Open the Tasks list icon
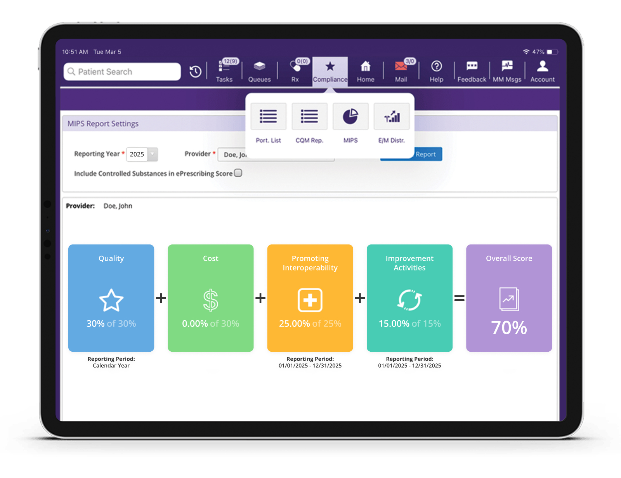This screenshot has width=621, height=478. (224, 67)
